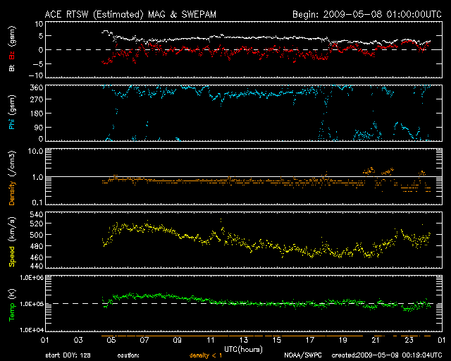451x361 pixels.
Task: Click the '1.0E+05' tick on the Temp axis
Action: [x=32, y=304]
